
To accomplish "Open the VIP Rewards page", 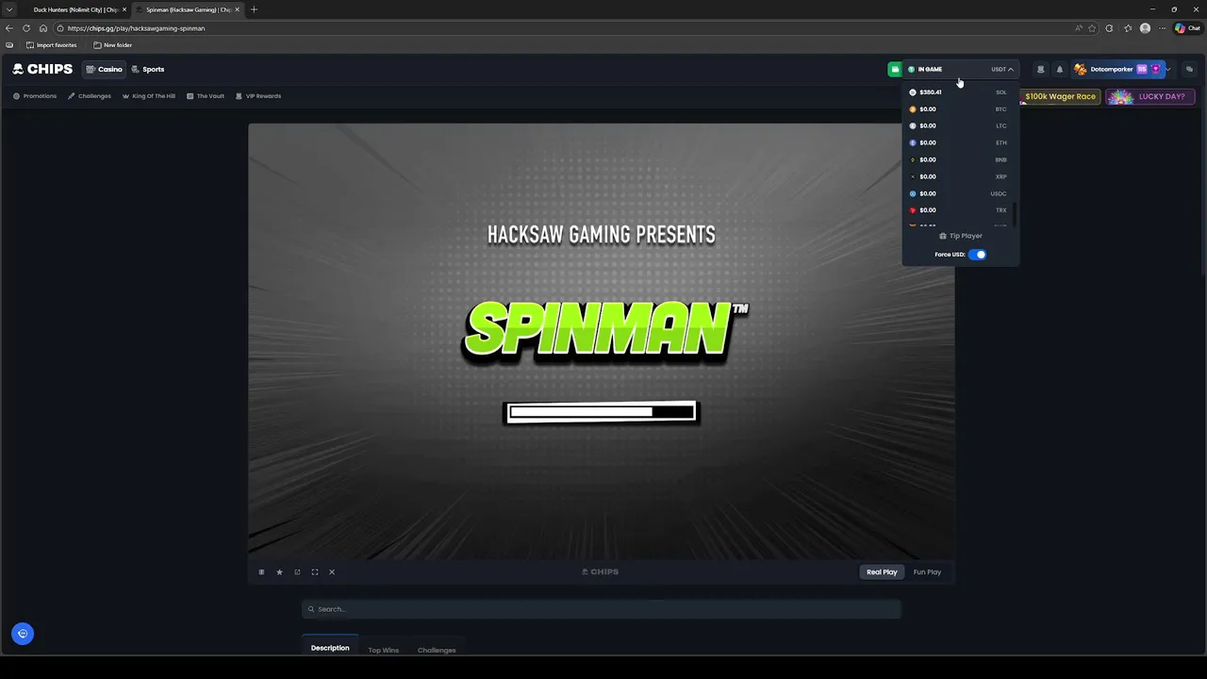I will click(258, 96).
